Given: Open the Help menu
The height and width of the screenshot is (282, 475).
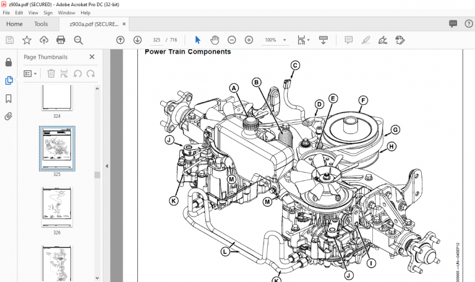Looking at the screenshot, I should [x=85, y=13].
